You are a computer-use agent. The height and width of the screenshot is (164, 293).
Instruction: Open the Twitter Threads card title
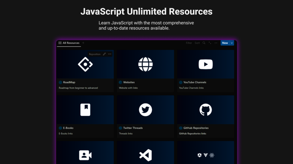point(133,128)
